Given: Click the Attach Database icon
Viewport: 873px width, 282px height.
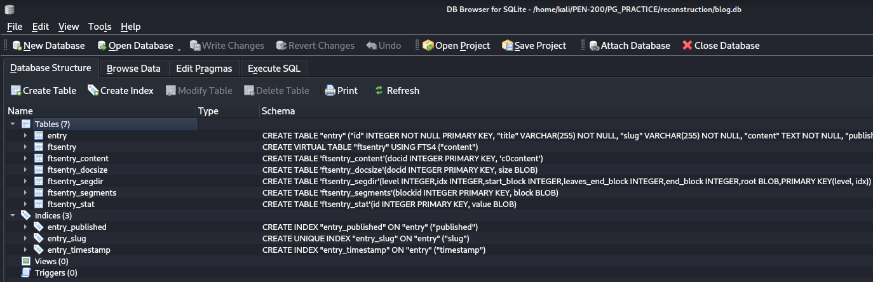Looking at the screenshot, I should (x=594, y=46).
